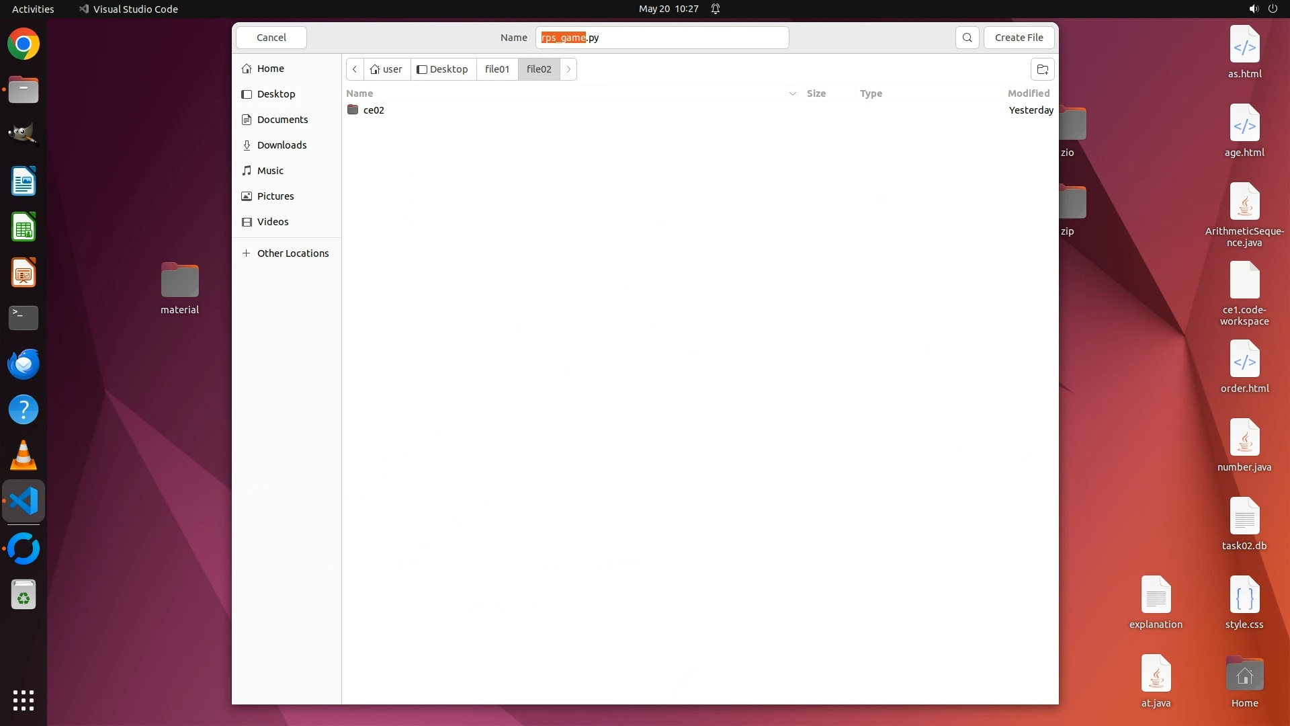Advance with the path bar right arrow
The image size is (1290, 726).
pyautogui.click(x=568, y=69)
